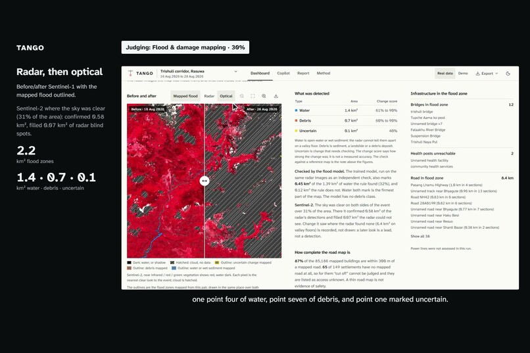Image resolution: width=530 pixels, height=353 pixels.
Task: Toggle dark mode with the moon icon
Action: pyautogui.click(x=508, y=74)
